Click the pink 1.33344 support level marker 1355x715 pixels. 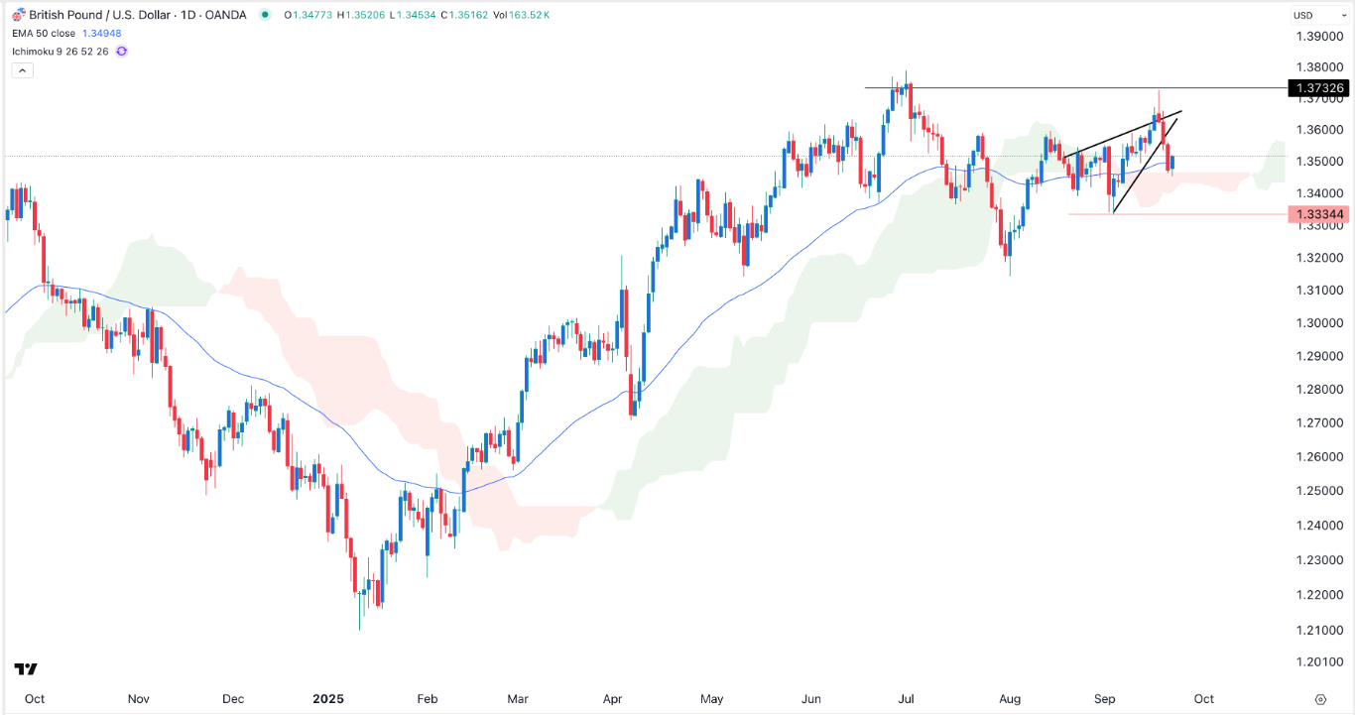1320,214
